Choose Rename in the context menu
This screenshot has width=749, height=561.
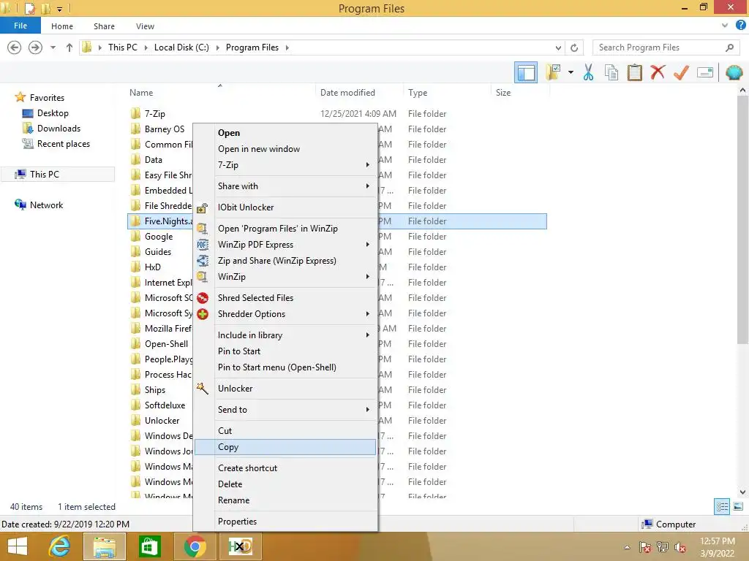click(x=285, y=500)
